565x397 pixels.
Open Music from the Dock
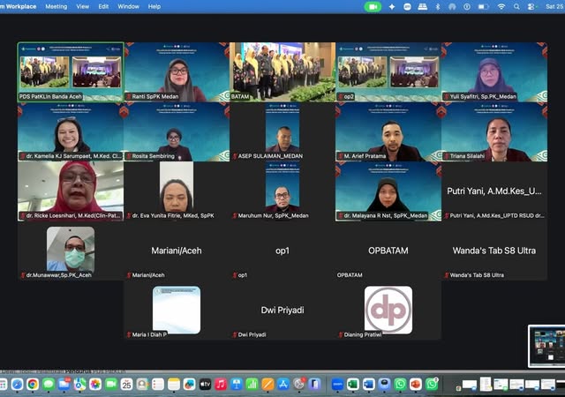221,385
